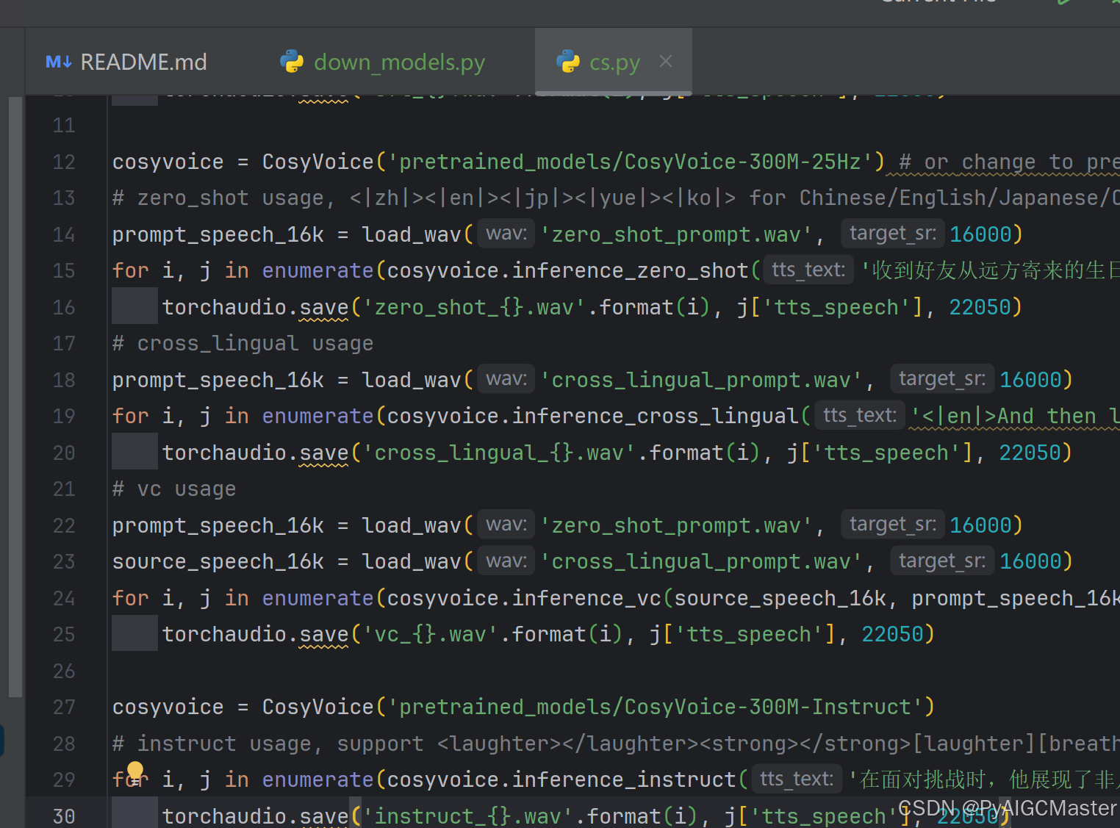The image size is (1120, 828).
Task: Click the 'tts_text:' hint on line 29
Action: [x=797, y=779]
